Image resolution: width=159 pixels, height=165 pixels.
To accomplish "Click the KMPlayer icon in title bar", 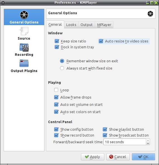I will 3,3.
